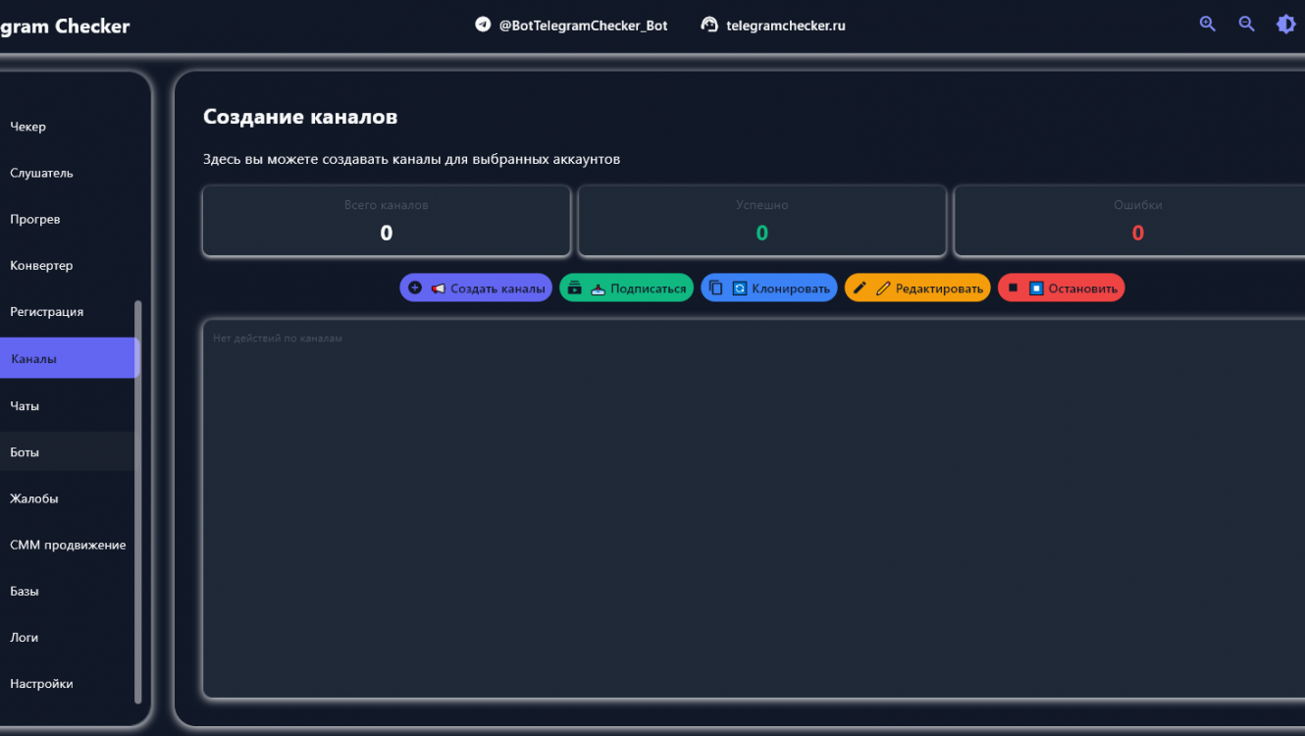Viewport: 1305px width, 736px height.
Task: Open the telegramchecker.ru website link
Action: (x=785, y=26)
